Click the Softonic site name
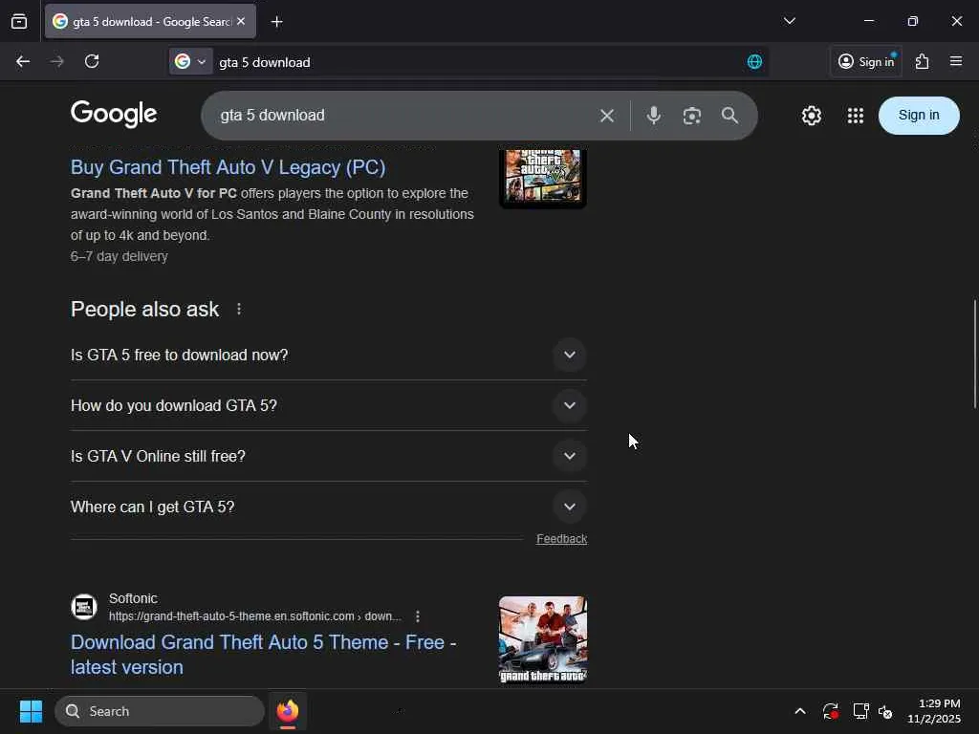979x734 pixels. (133, 598)
